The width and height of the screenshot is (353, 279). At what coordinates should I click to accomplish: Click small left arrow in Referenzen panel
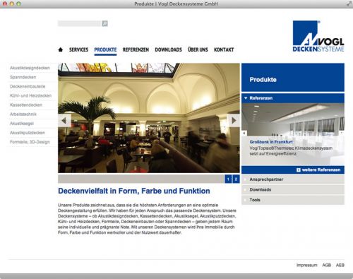tap(244, 133)
